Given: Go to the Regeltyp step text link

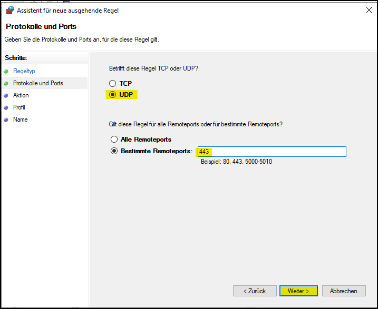Looking at the screenshot, I should pyautogui.click(x=24, y=71).
